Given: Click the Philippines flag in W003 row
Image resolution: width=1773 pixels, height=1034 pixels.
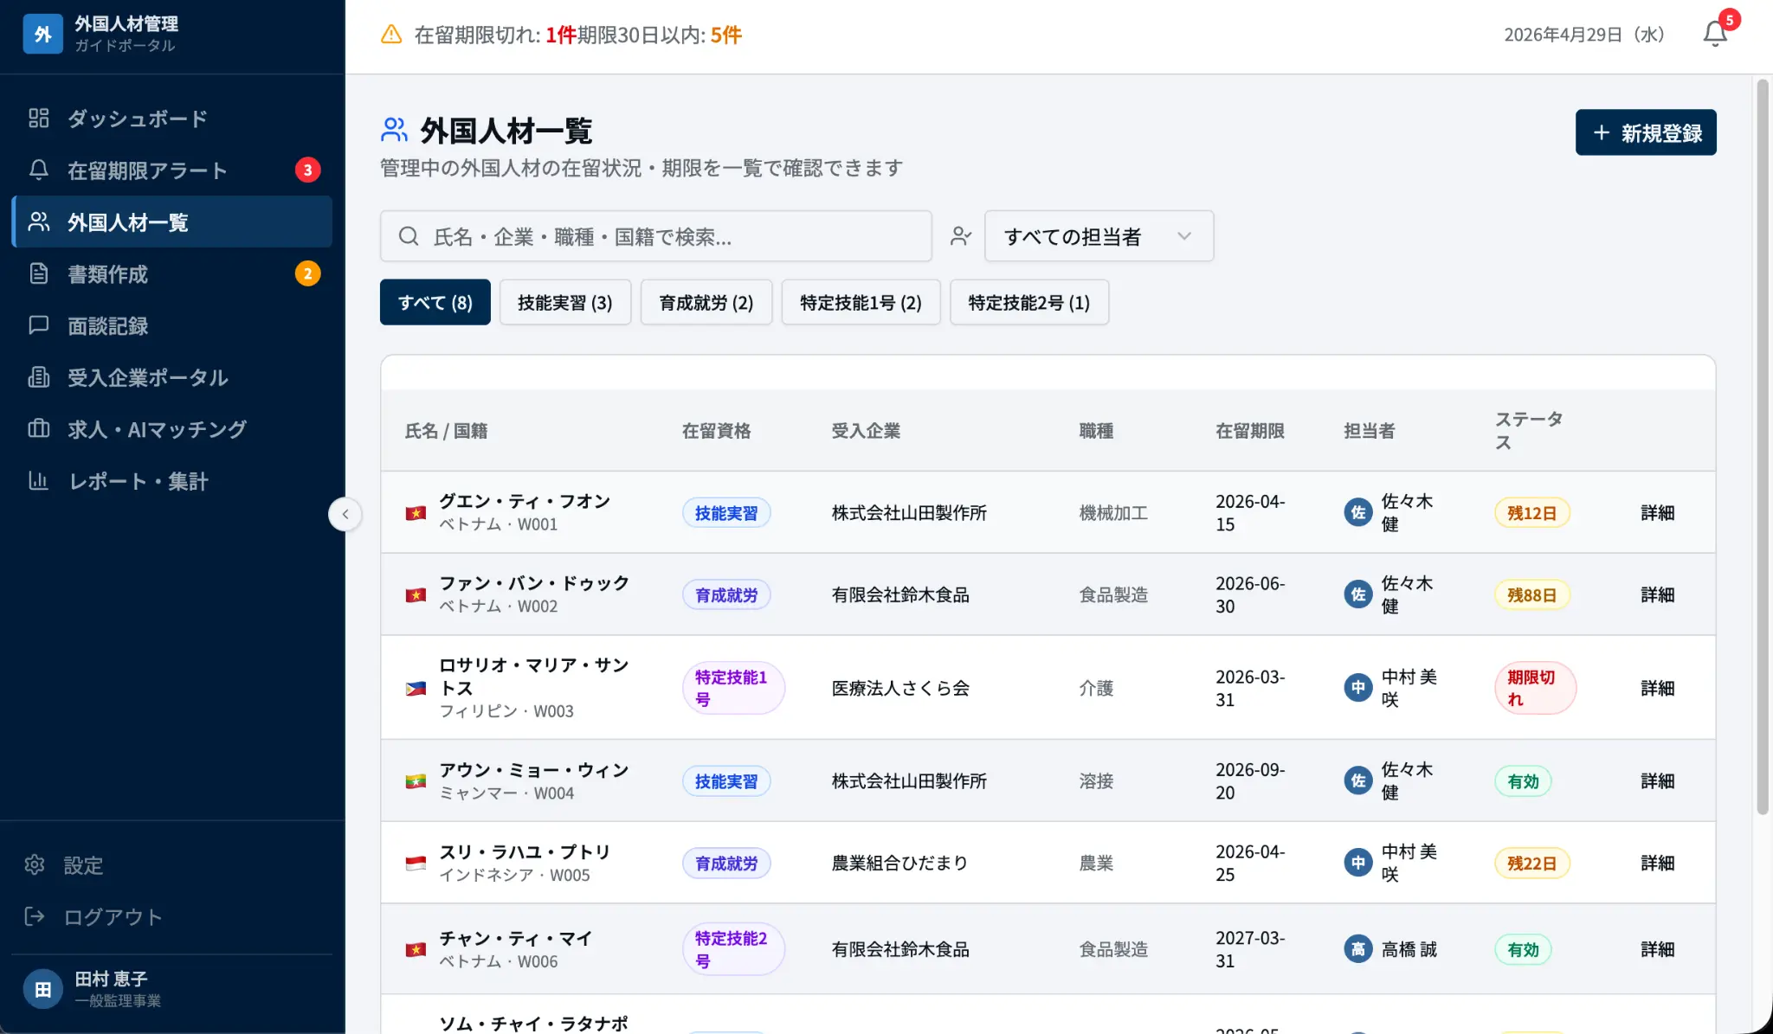Looking at the screenshot, I should [416, 689].
